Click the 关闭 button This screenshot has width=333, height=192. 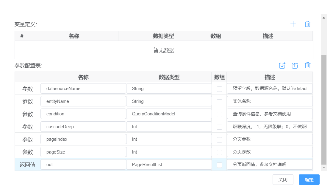[283, 180]
